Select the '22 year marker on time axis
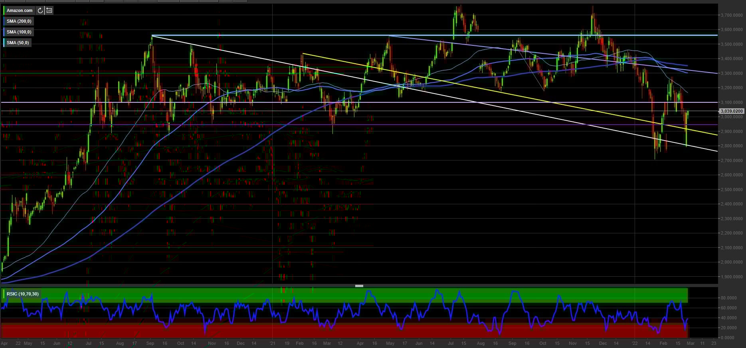 point(635,343)
